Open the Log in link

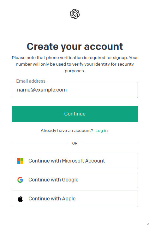[101, 130]
